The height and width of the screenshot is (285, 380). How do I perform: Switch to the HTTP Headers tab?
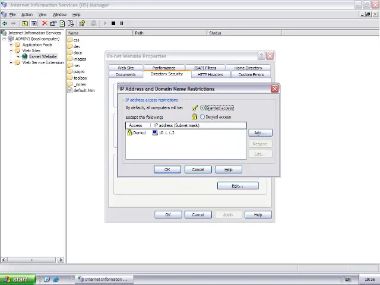211,74
